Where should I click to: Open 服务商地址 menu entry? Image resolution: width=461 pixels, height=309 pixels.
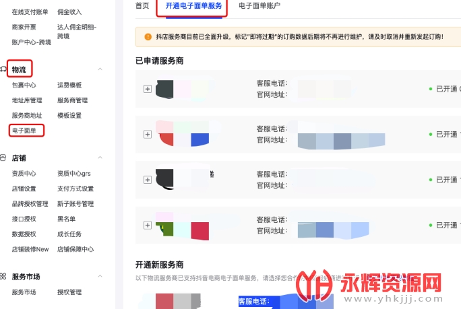point(27,115)
